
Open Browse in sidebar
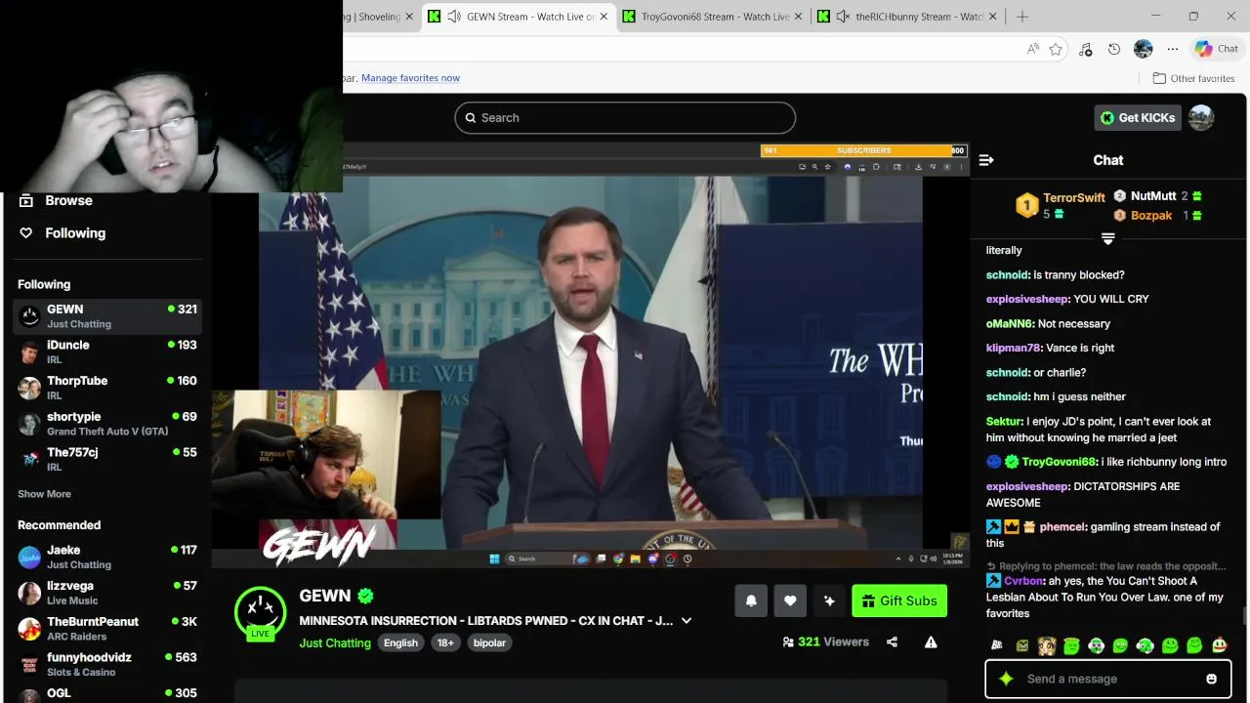[57, 200]
